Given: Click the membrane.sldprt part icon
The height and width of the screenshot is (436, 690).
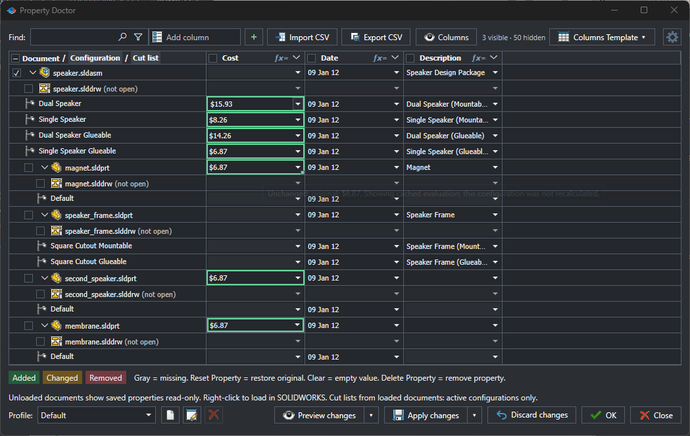Looking at the screenshot, I should (57, 325).
